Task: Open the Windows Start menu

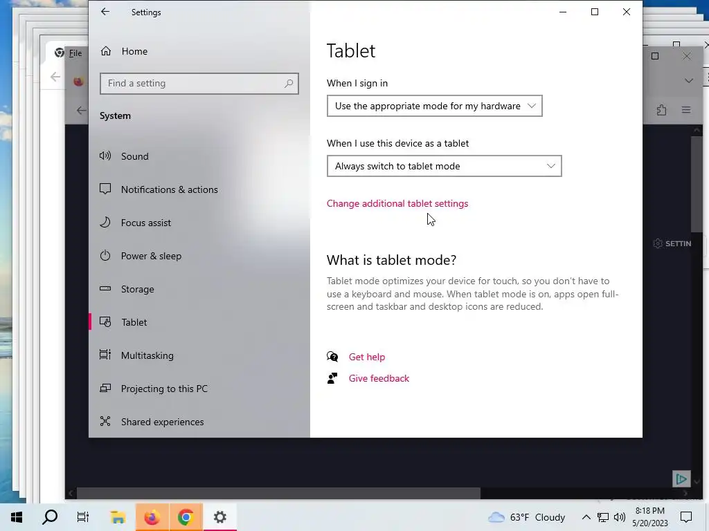Action: click(17, 517)
